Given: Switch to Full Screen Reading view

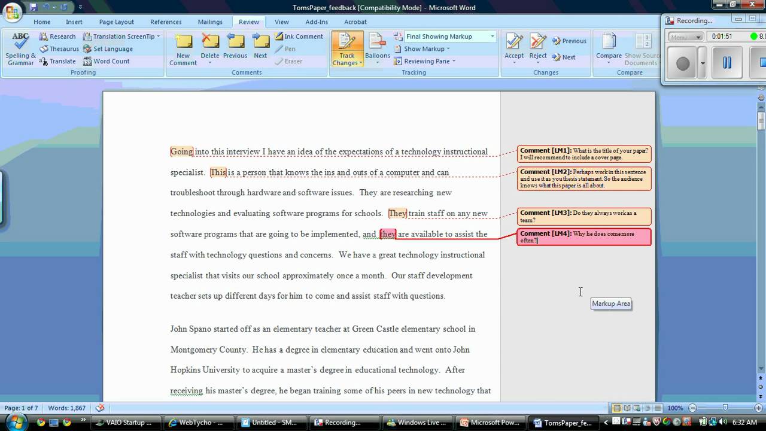Looking at the screenshot, I should (x=627, y=408).
